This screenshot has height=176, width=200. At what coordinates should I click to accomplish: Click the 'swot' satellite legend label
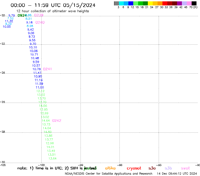tap(185, 168)
